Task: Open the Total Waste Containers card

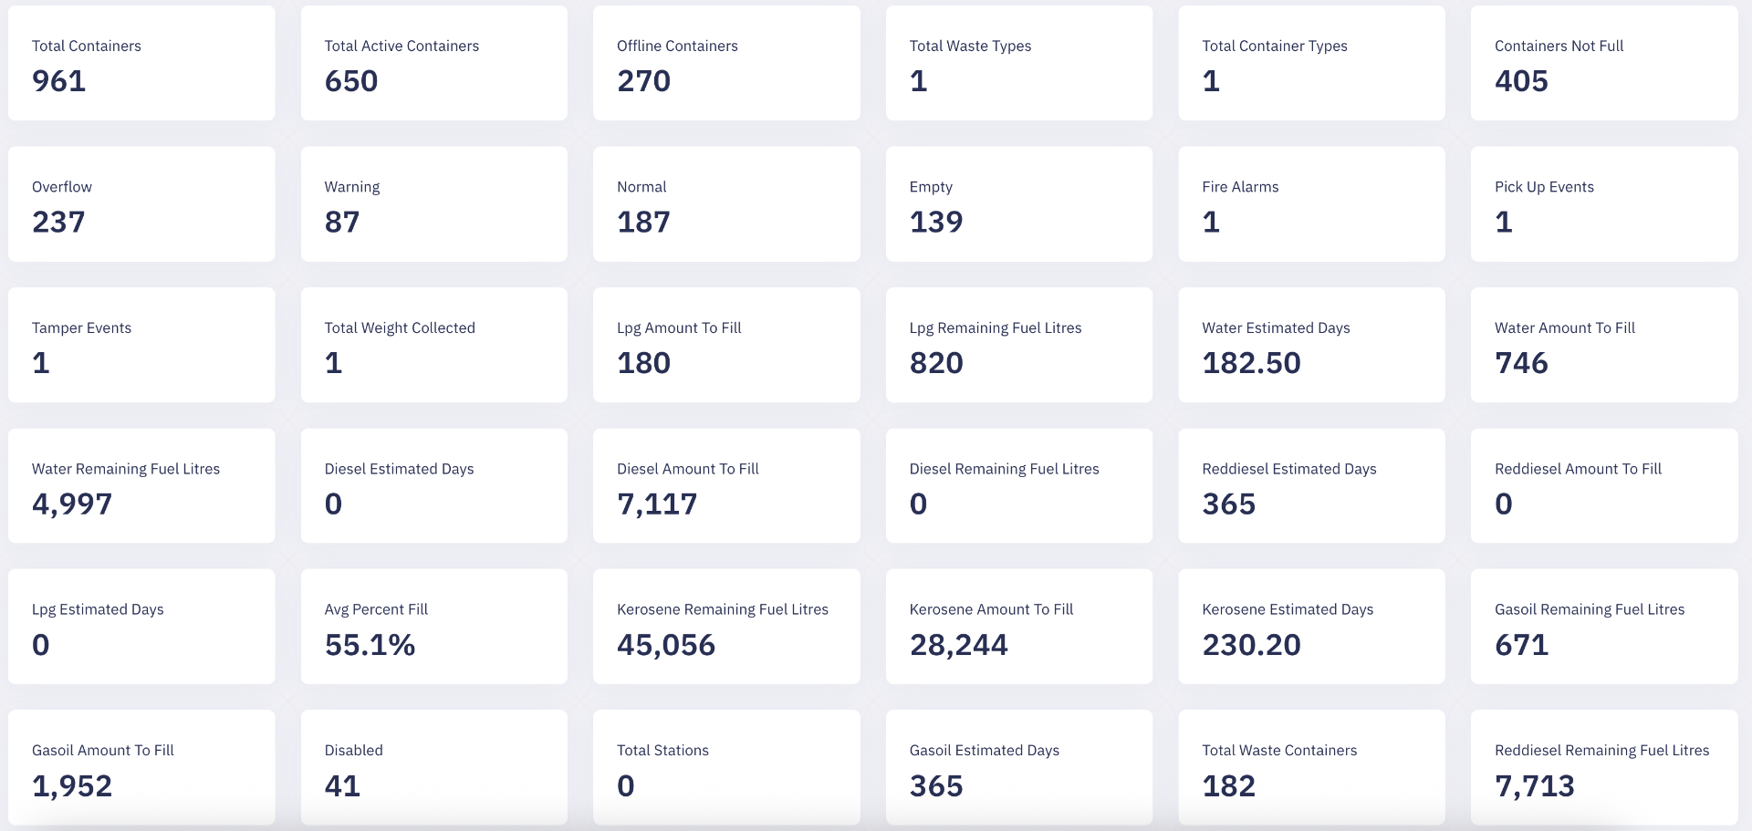Action: tap(1311, 767)
